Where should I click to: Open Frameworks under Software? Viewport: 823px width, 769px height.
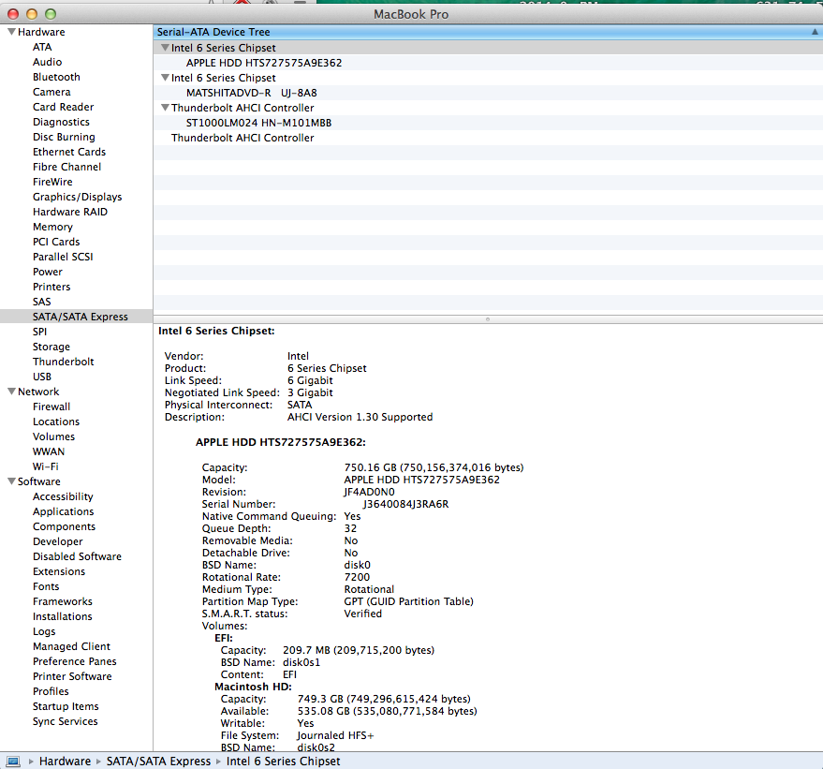[63, 601]
